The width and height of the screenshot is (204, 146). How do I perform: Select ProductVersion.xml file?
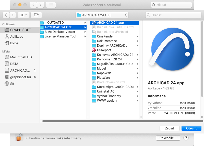point(115,82)
